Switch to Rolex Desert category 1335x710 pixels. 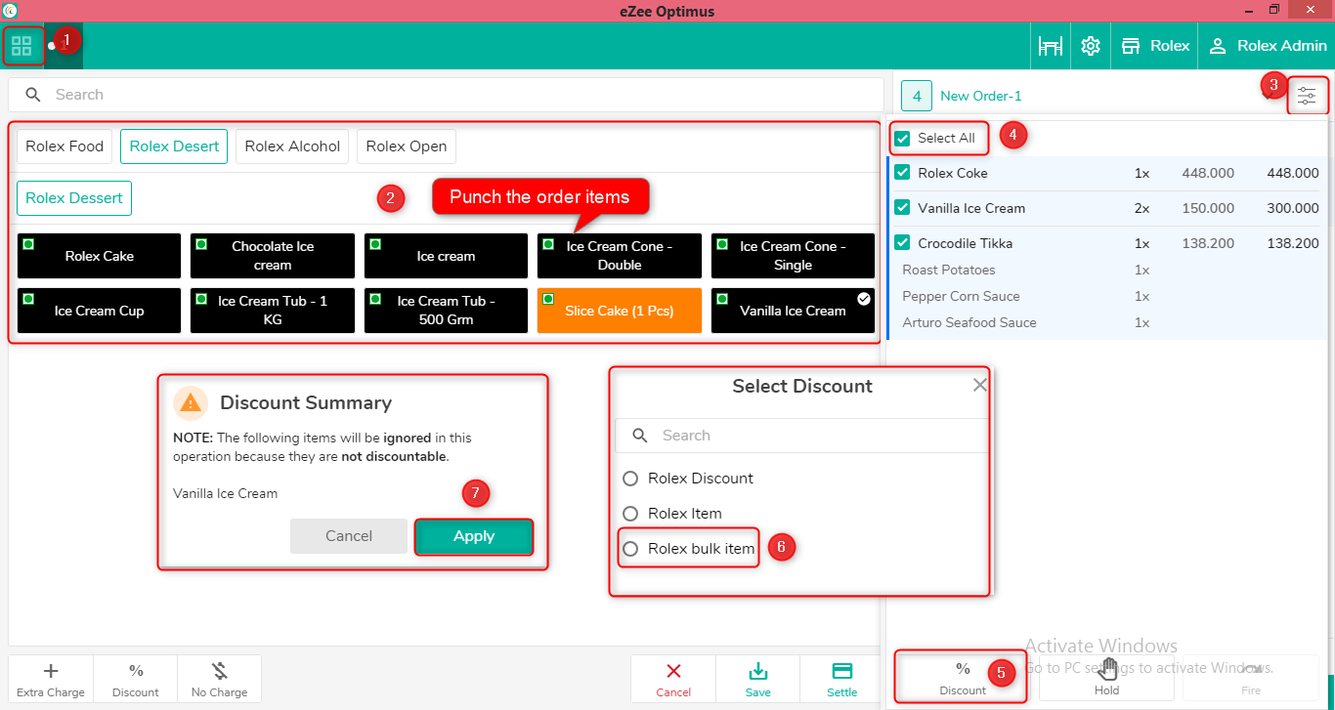(x=174, y=146)
